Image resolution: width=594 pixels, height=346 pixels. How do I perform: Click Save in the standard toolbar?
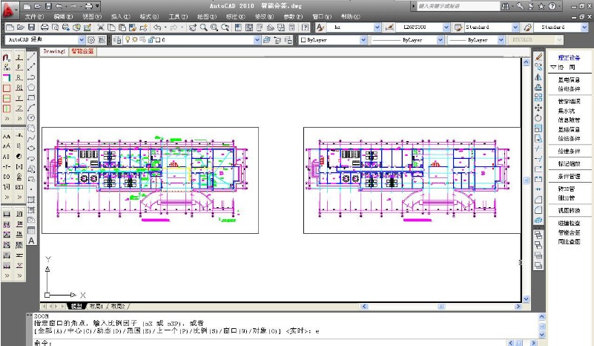[31, 27]
